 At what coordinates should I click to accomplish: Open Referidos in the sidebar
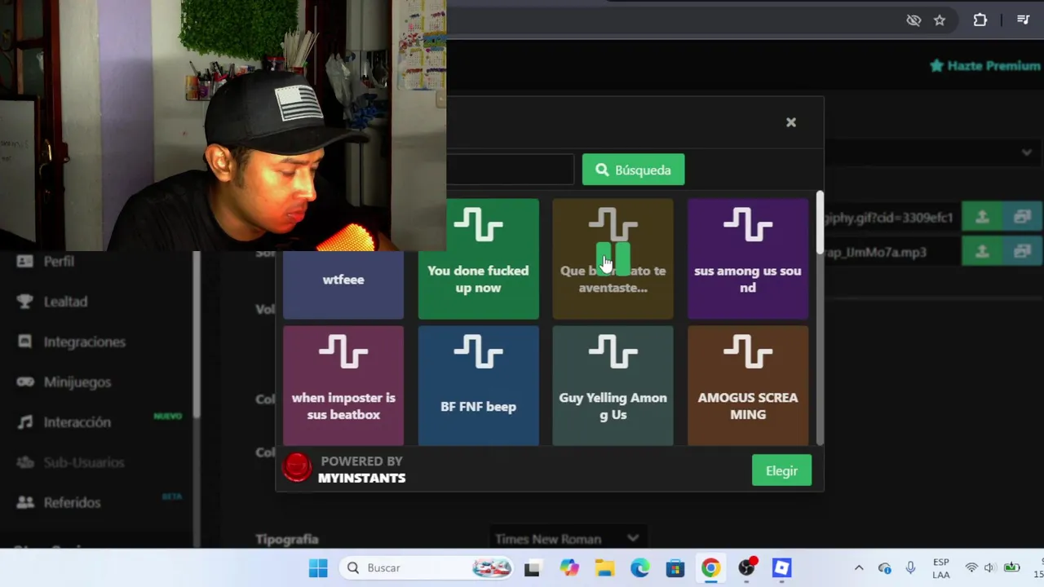pos(73,502)
